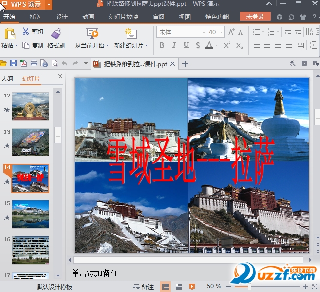This screenshot has height=292, width=320.
Task: Redo the last action
Action: (x=75, y=63)
